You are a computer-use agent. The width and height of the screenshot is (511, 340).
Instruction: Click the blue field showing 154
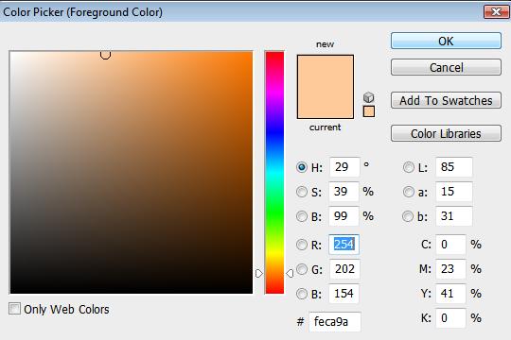pos(344,294)
